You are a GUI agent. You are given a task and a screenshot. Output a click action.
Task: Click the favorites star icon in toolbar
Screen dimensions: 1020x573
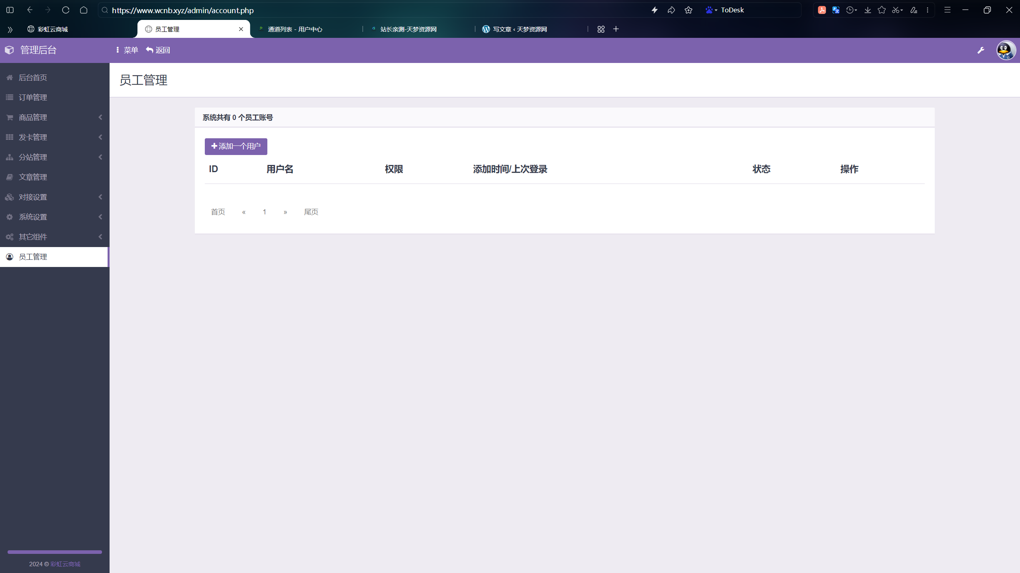tap(882, 10)
